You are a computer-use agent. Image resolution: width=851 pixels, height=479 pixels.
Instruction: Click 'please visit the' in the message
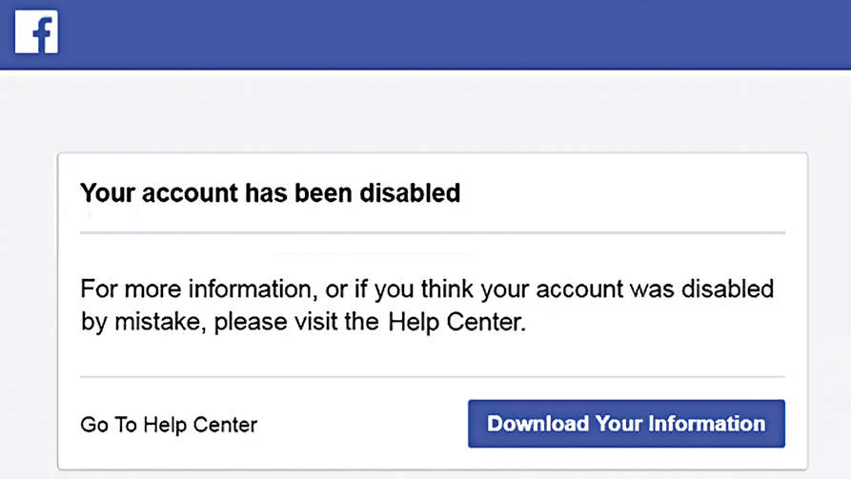tap(297, 322)
